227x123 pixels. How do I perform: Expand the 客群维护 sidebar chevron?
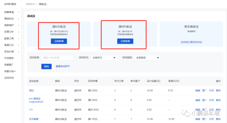tap(19, 25)
